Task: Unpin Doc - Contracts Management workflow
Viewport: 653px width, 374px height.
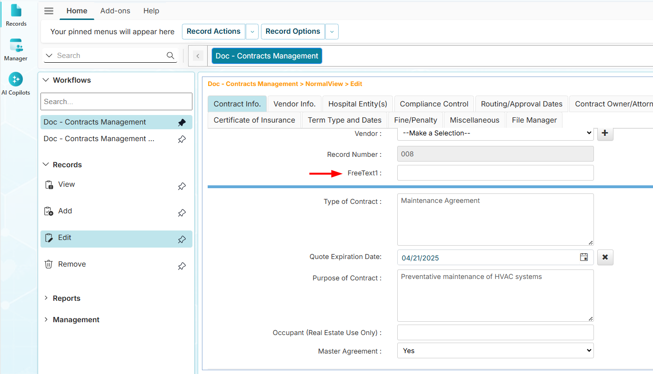Action: click(181, 123)
